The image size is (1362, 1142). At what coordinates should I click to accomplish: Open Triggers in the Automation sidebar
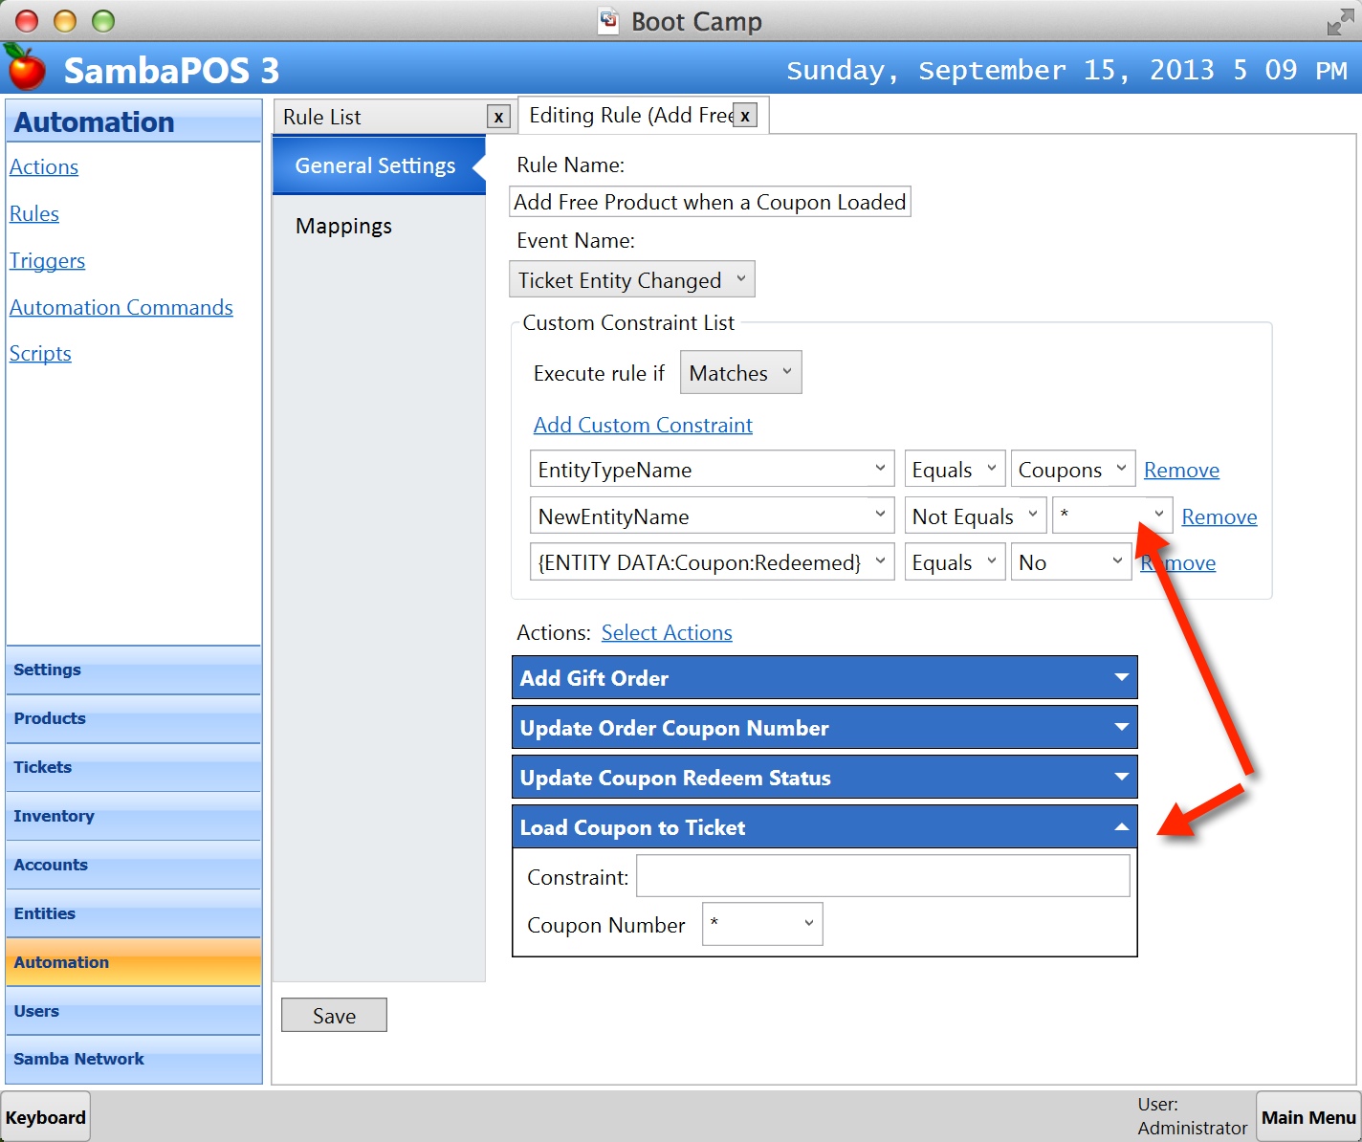[x=47, y=261]
